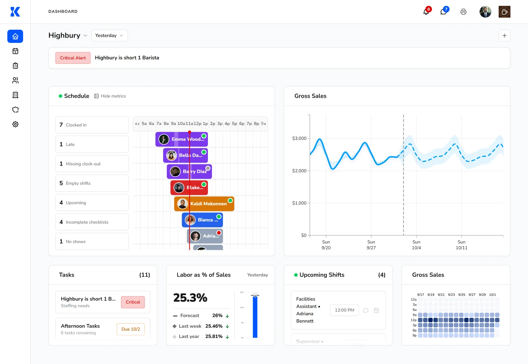Image resolution: width=528 pixels, height=364 pixels.
Task: Select the 7 Clocked in metric
Action: pyautogui.click(x=92, y=125)
